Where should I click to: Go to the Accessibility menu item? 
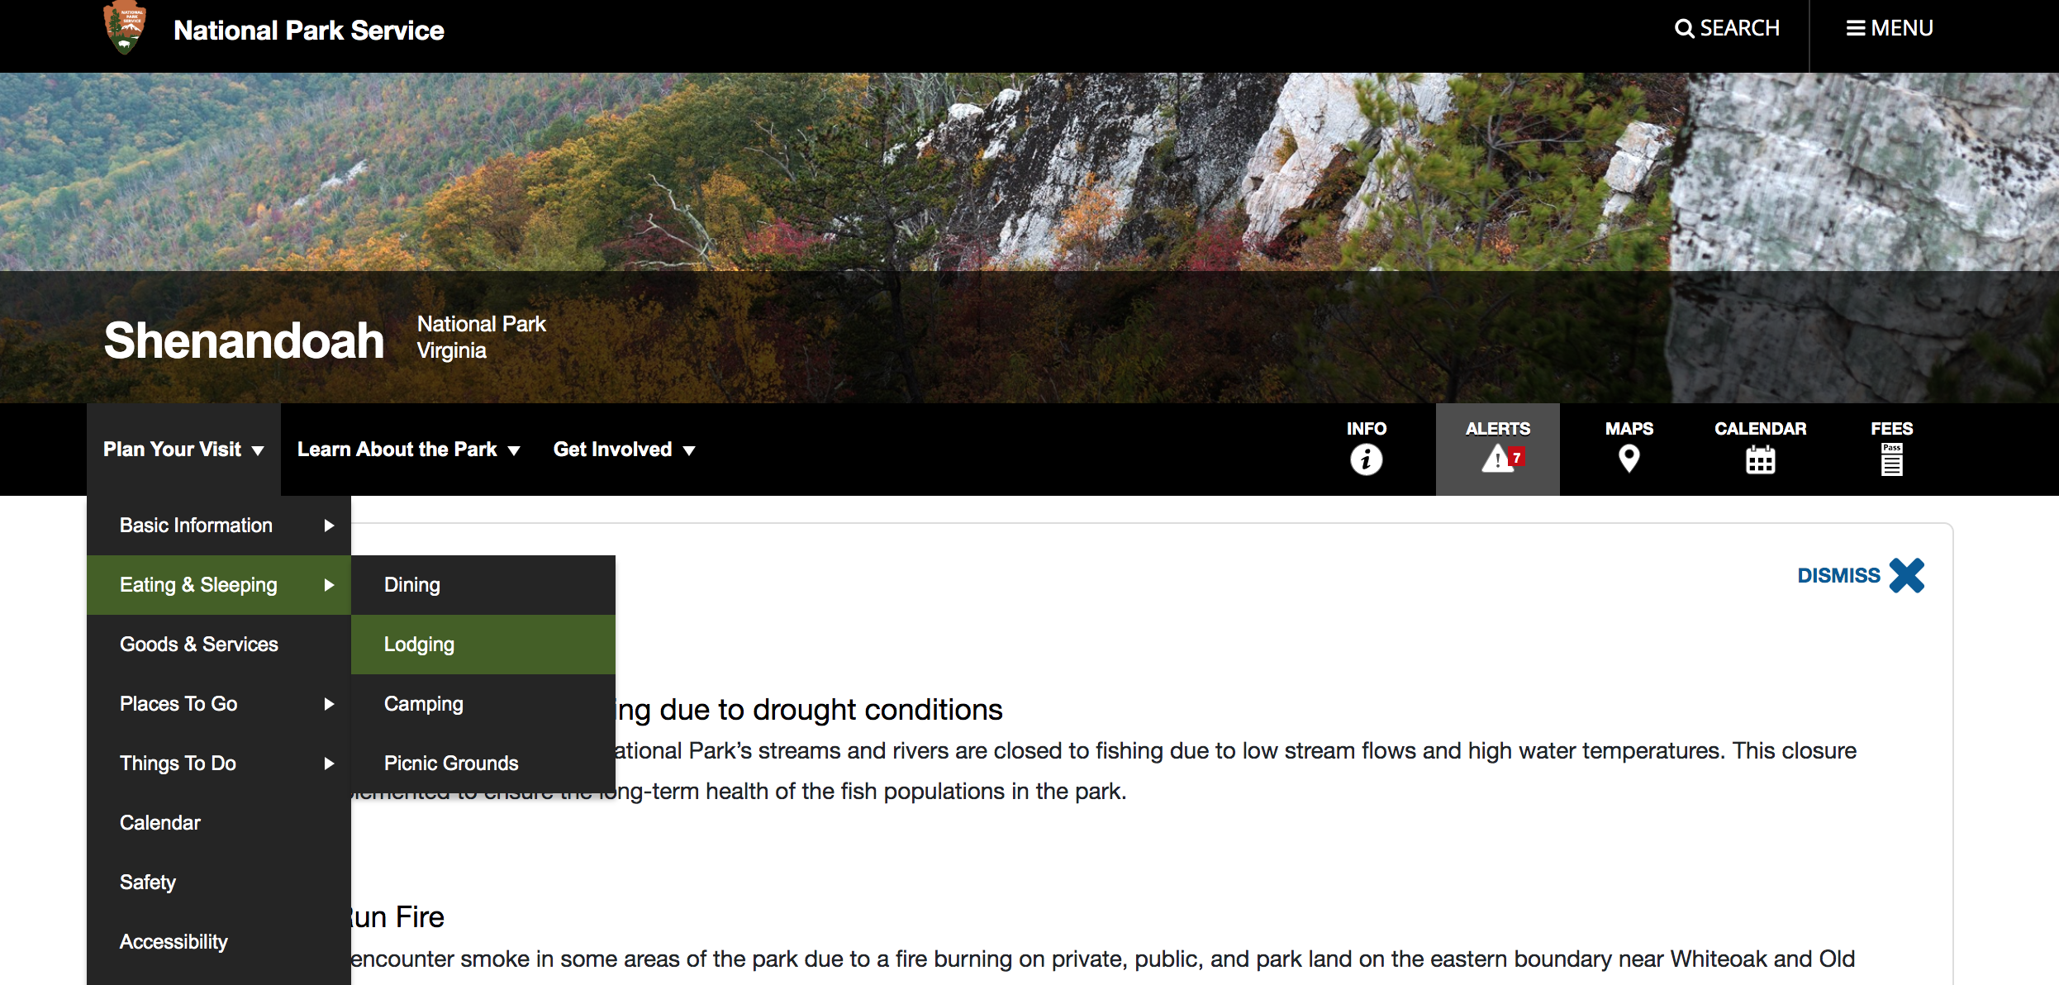click(219, 942)
